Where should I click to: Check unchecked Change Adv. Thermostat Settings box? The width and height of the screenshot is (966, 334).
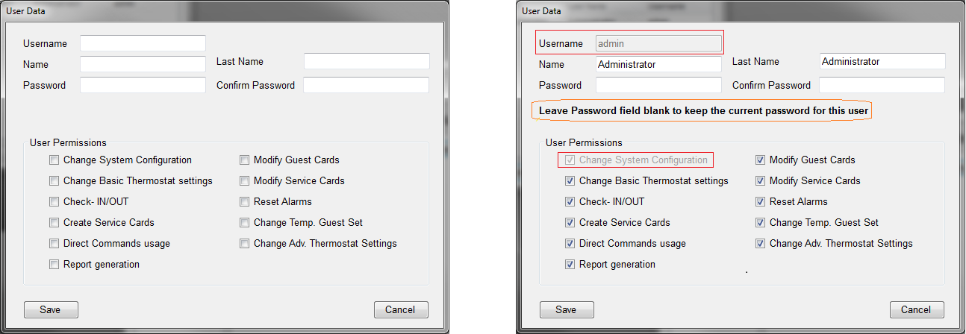click(x=244, y=243)
